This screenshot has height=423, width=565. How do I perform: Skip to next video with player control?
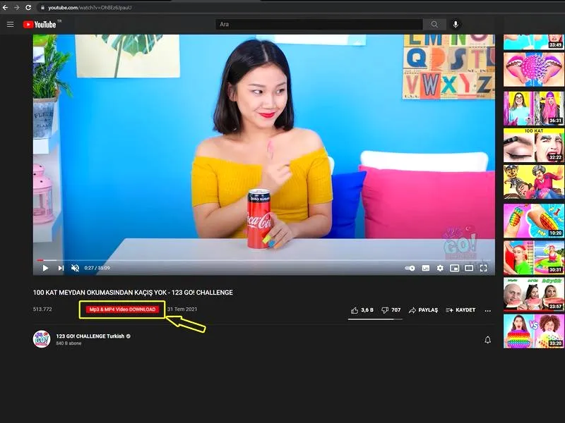[x=61, y=268]
